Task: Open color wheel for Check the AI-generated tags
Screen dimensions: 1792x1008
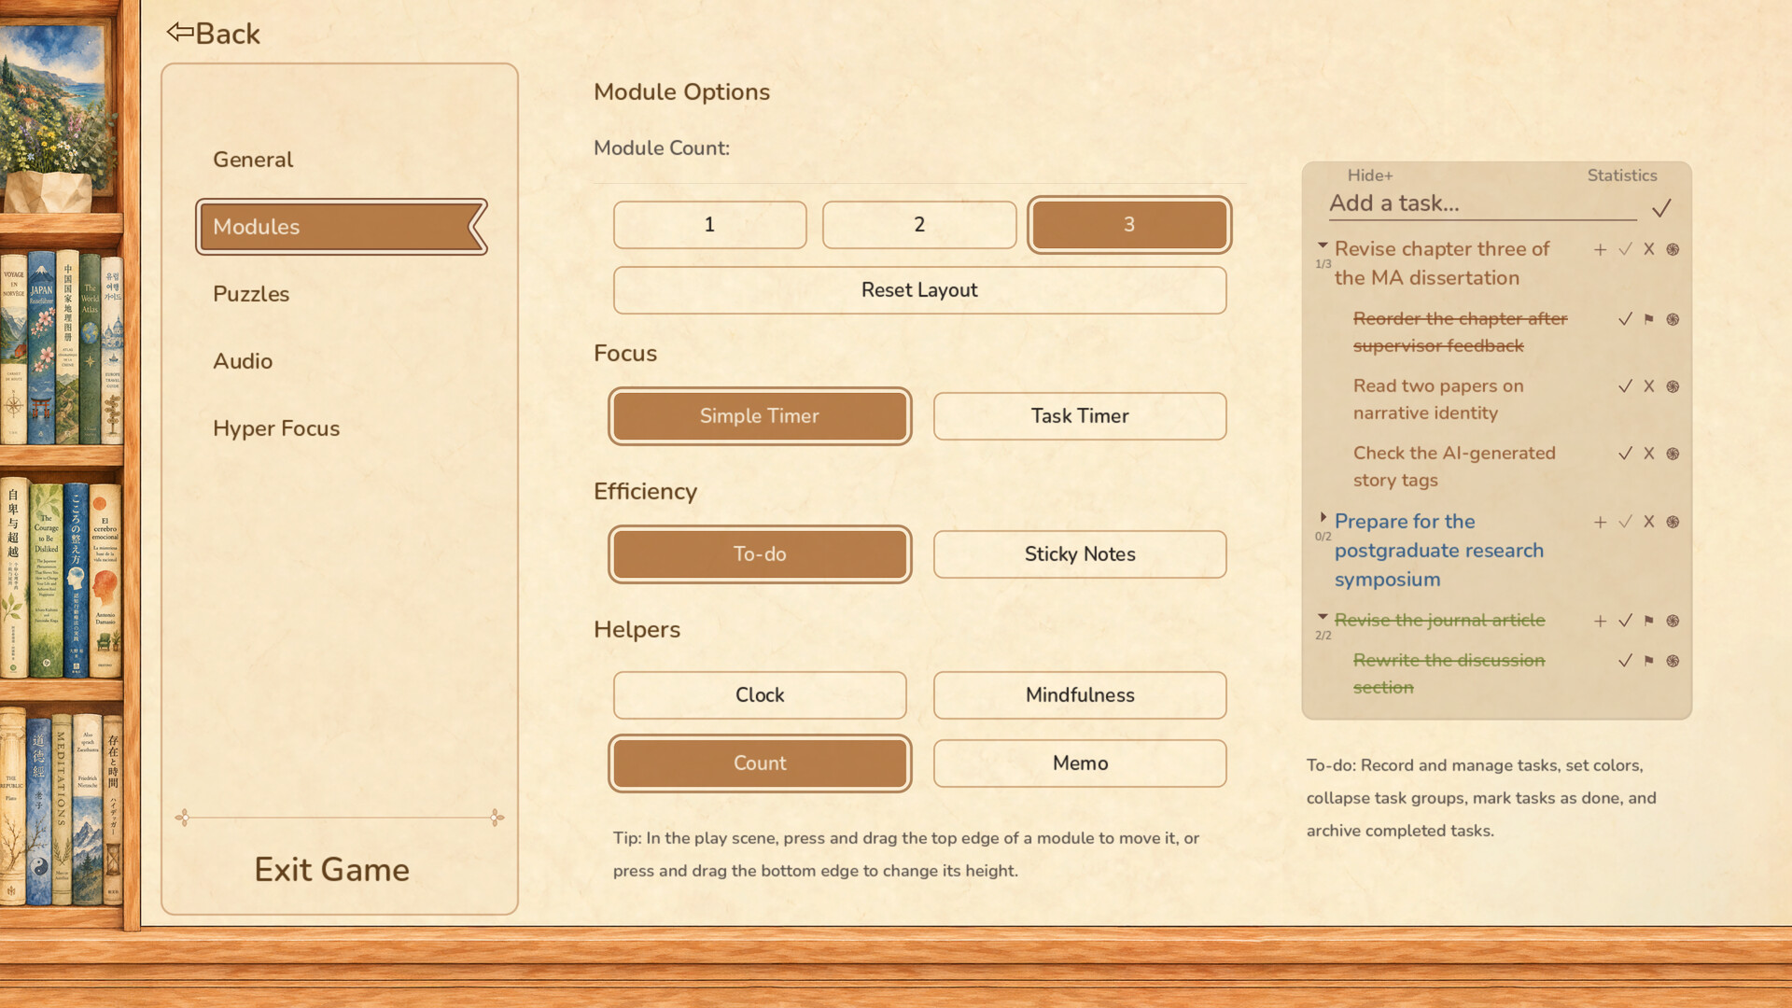Action: tap(1673, 454)
